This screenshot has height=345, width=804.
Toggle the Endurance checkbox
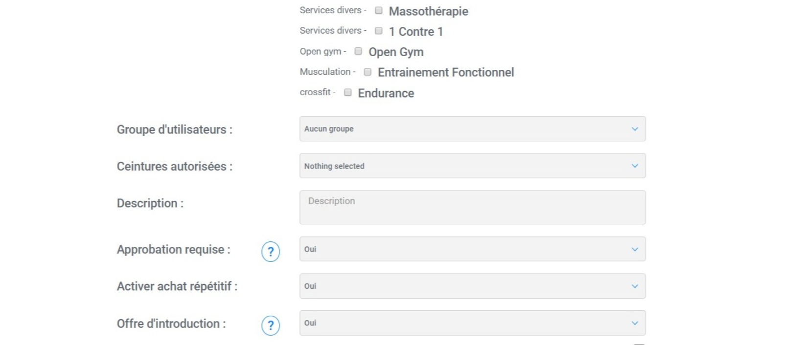click(347, 92)
